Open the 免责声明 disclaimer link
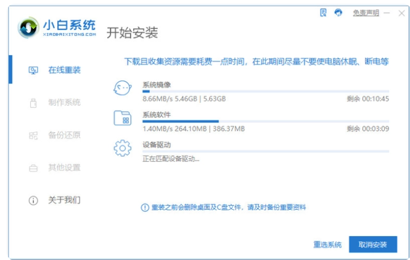 click(366, 13)
